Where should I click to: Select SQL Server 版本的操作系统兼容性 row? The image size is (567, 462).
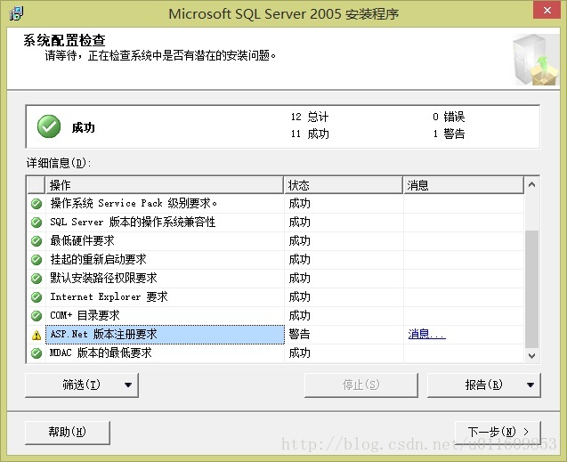point(276,222)
